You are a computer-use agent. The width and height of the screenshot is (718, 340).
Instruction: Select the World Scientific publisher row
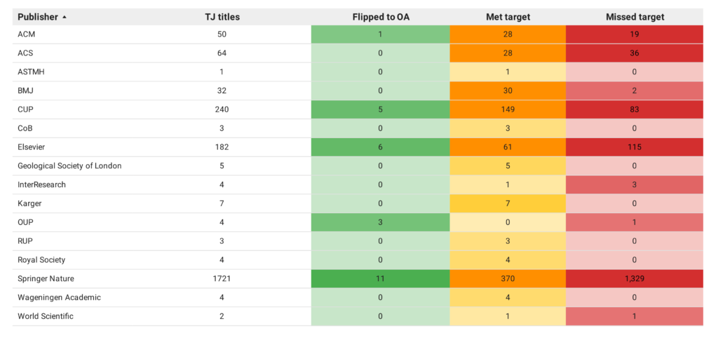point(358,316)
